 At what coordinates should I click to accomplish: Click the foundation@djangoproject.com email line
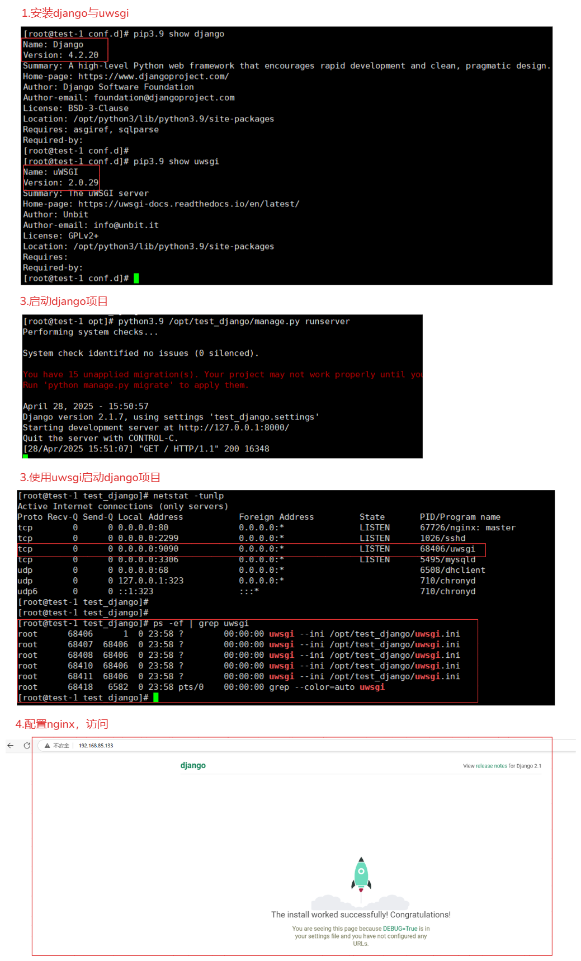(x=129, y=97)
